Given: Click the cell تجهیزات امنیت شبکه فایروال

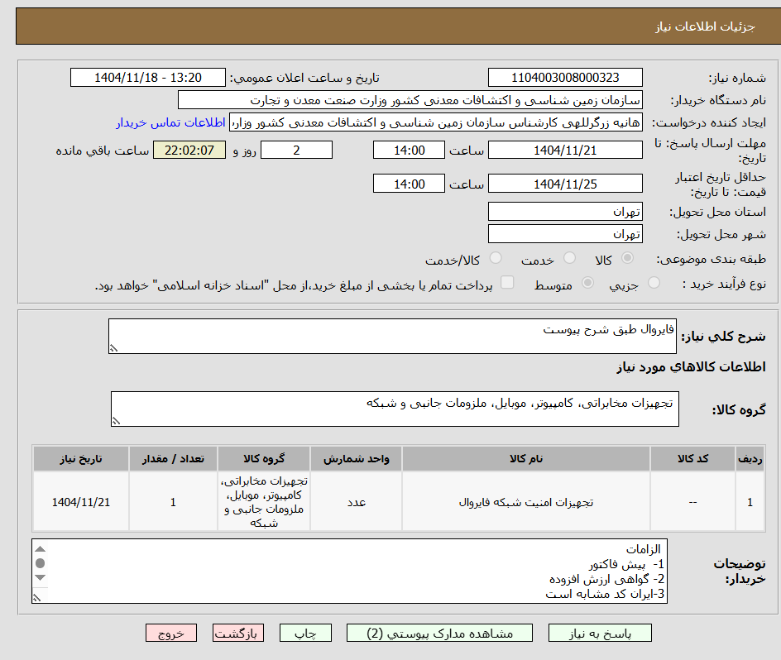Looking at the screenshot, I should coord(526,502).
